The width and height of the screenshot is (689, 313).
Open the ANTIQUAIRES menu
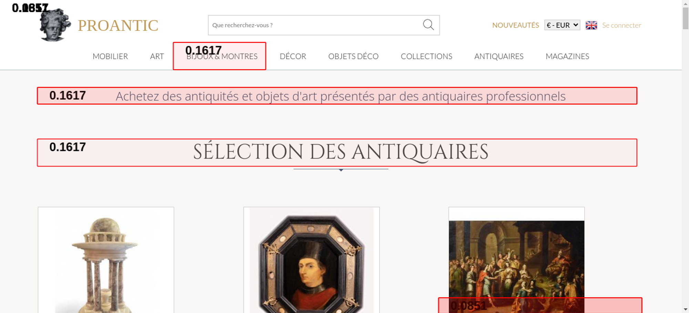tap(498, 56)
